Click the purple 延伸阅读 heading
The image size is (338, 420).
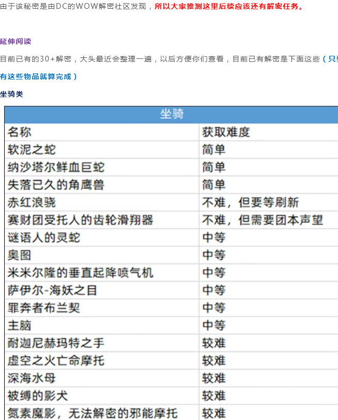pyautogui.click(x=16, y=41)
